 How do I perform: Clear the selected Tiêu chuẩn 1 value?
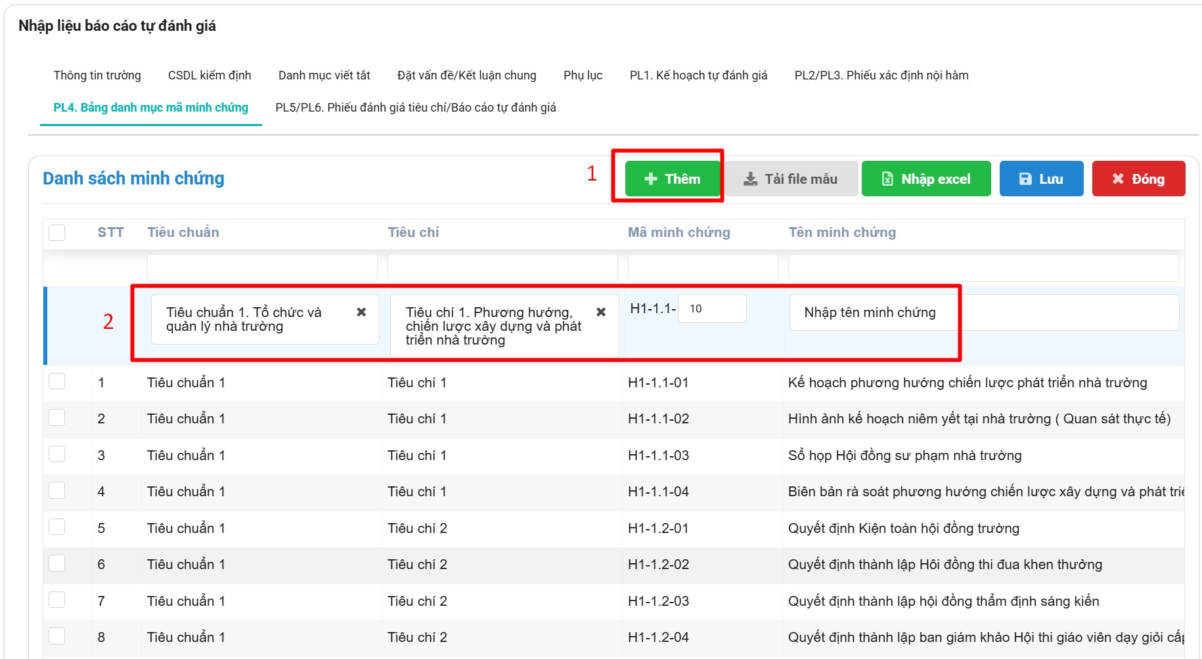361,312
